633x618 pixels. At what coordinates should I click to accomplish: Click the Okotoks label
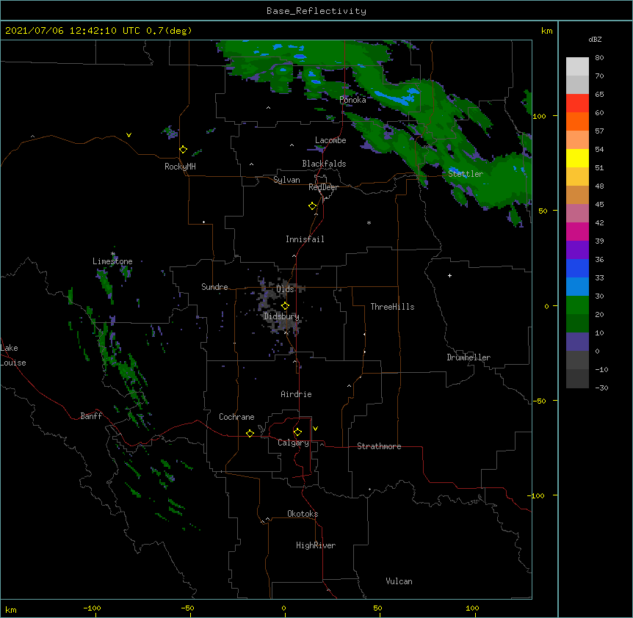pos(303,514)
